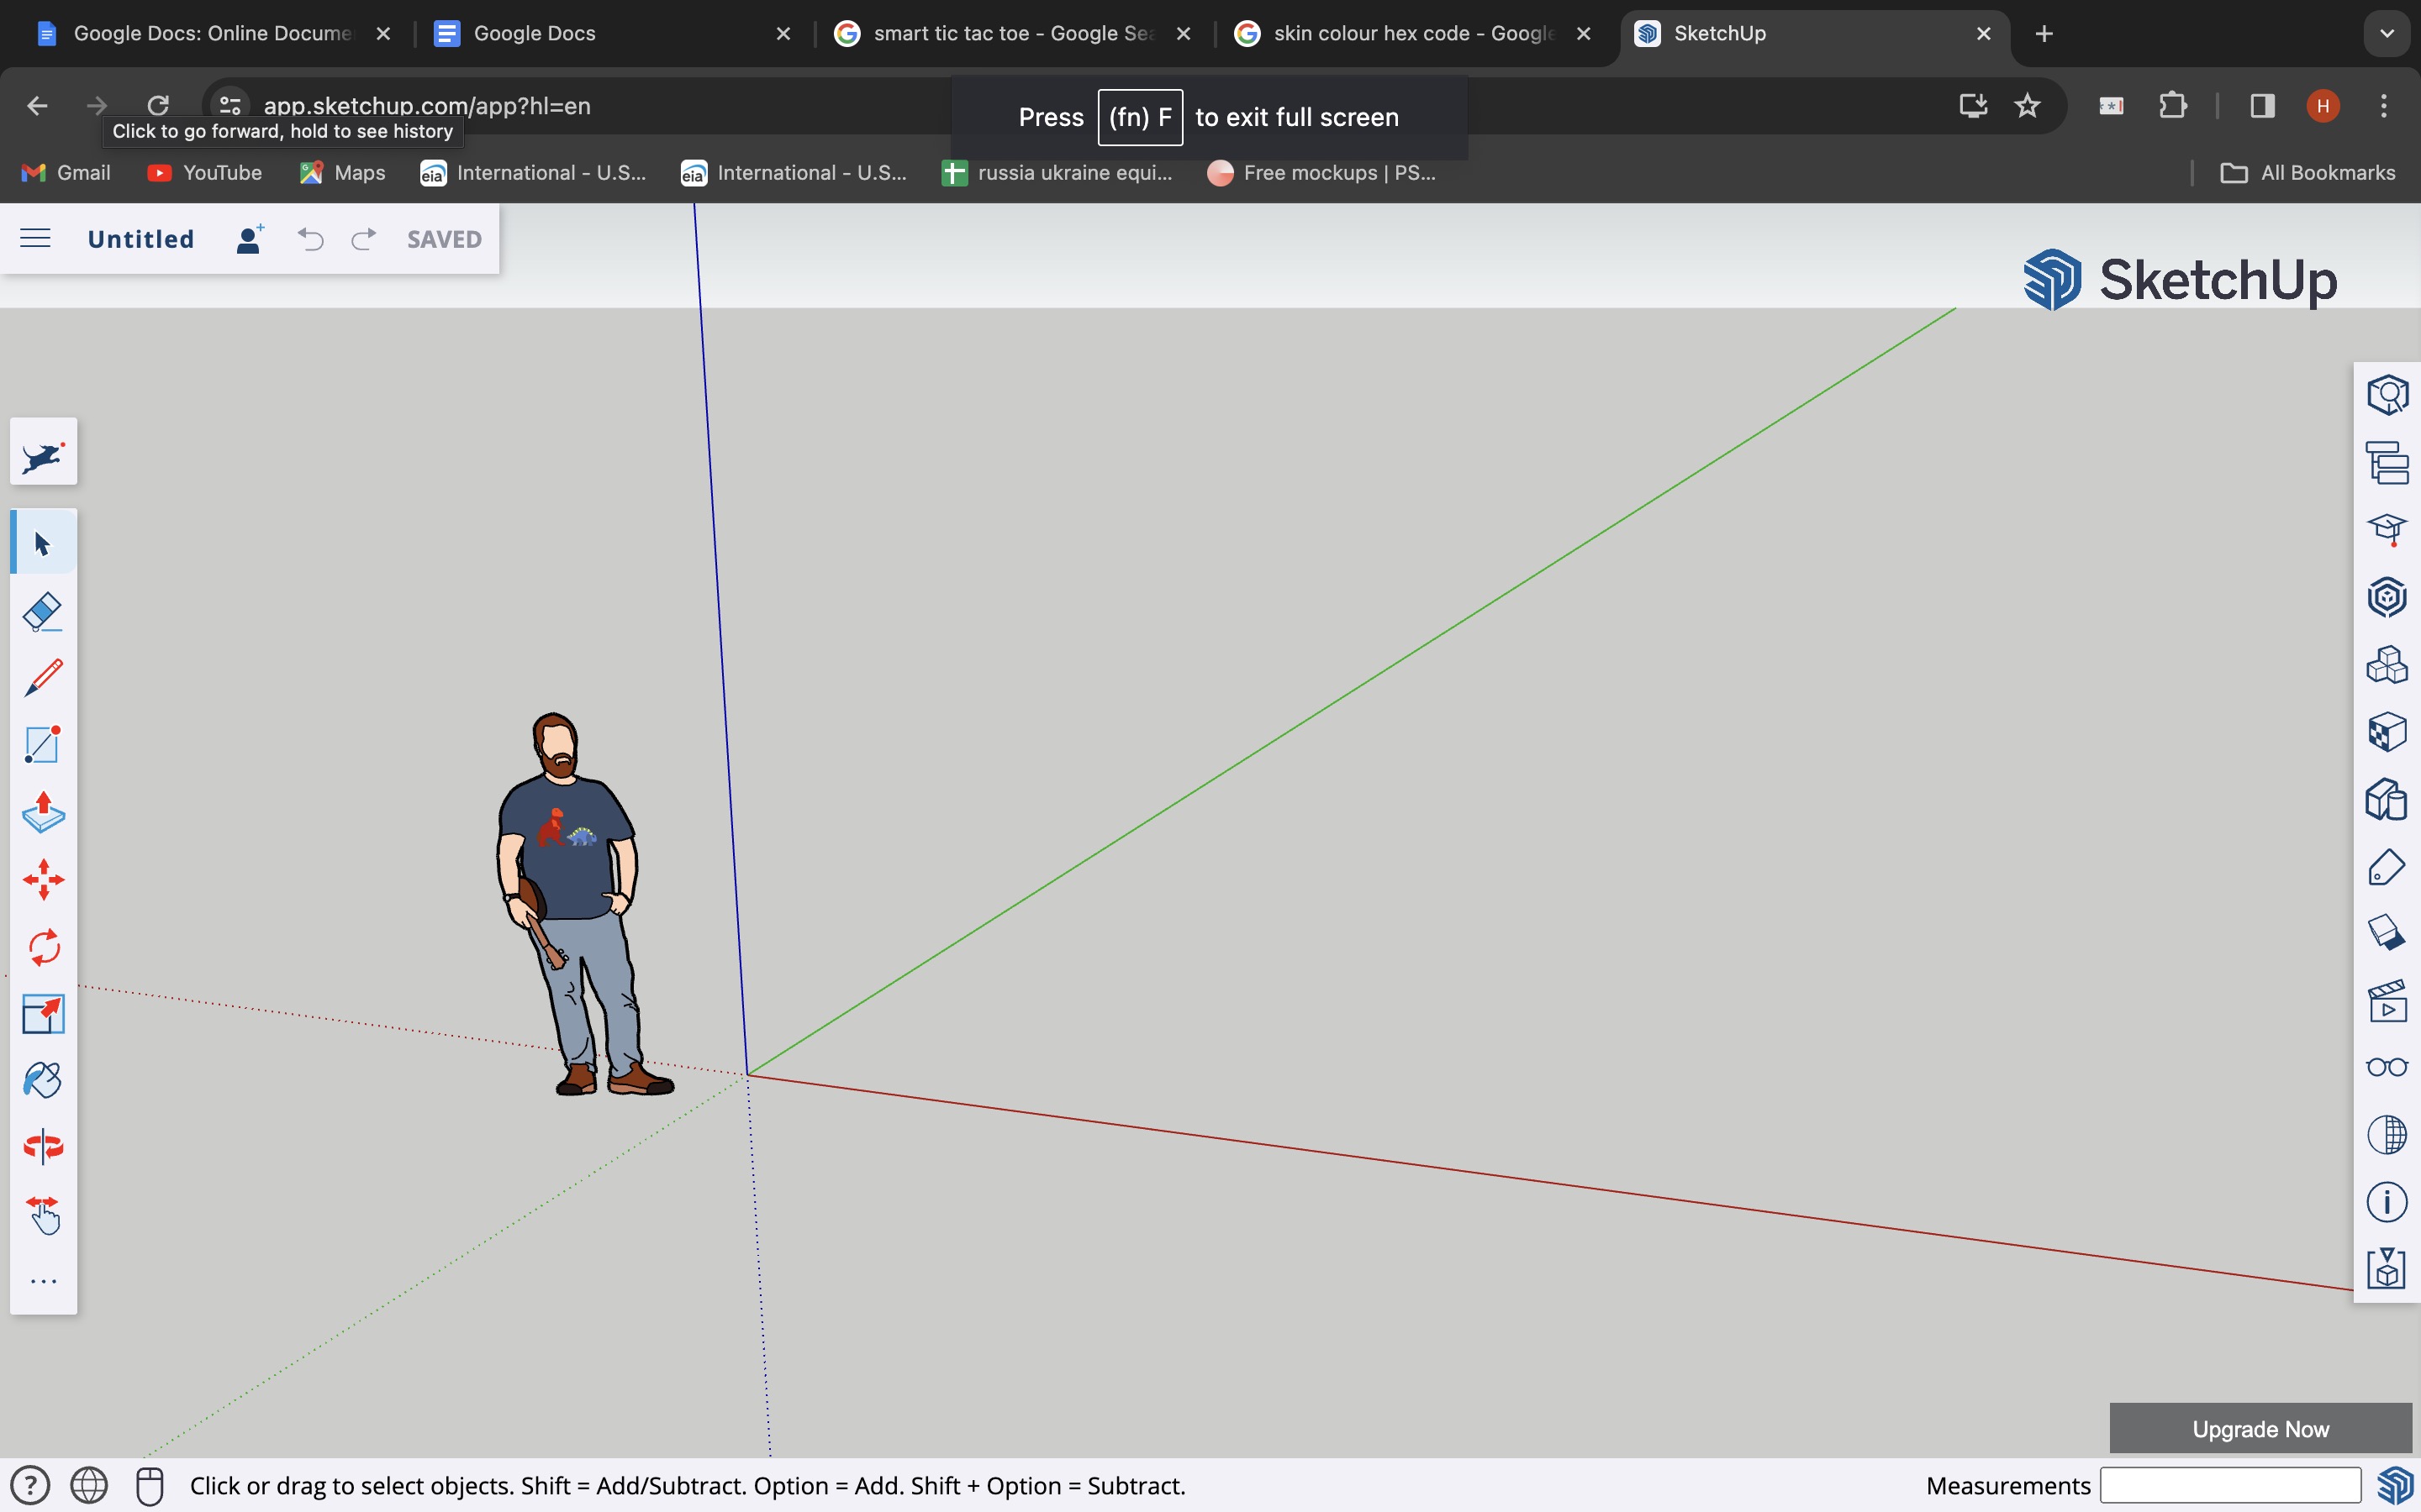The image size is (2421, 1512).
Task: Undo the last SketchUp action
Action: pos(310,239)
